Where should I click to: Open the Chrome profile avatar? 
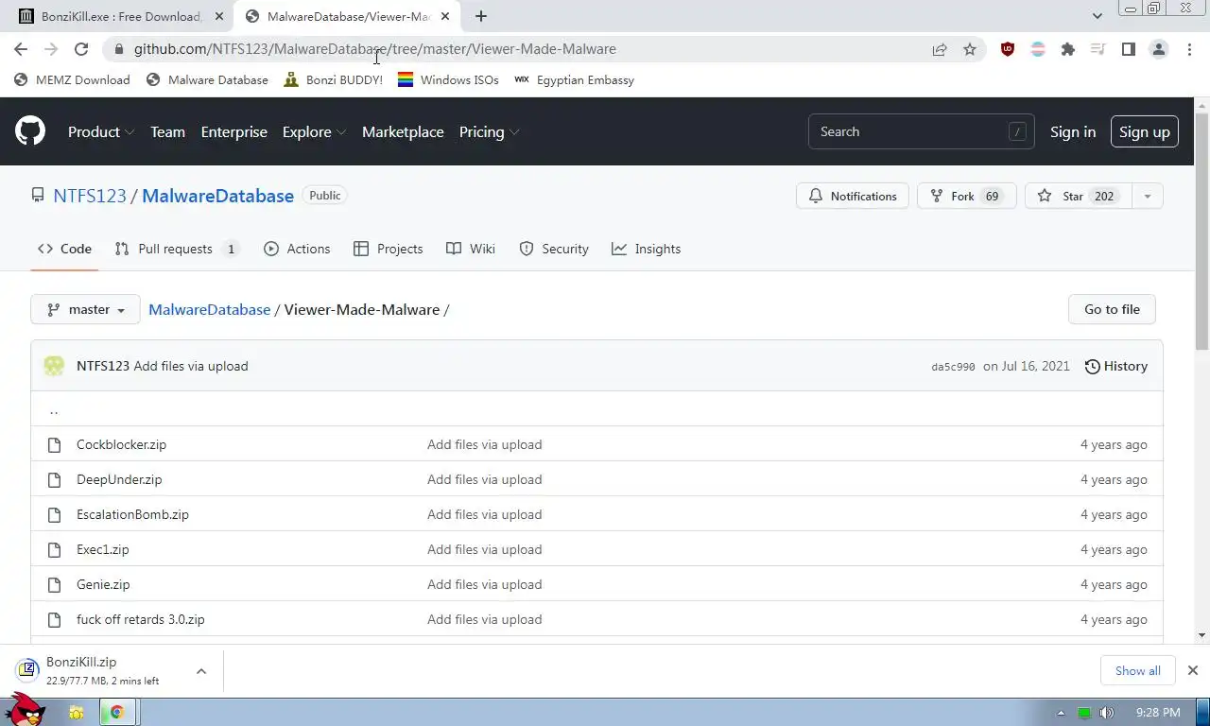tap(1159, 49)
